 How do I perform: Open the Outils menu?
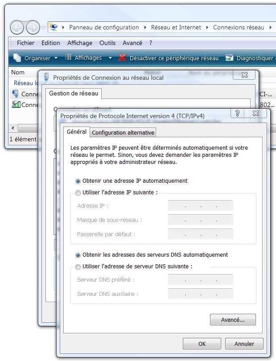coord(107,43)
